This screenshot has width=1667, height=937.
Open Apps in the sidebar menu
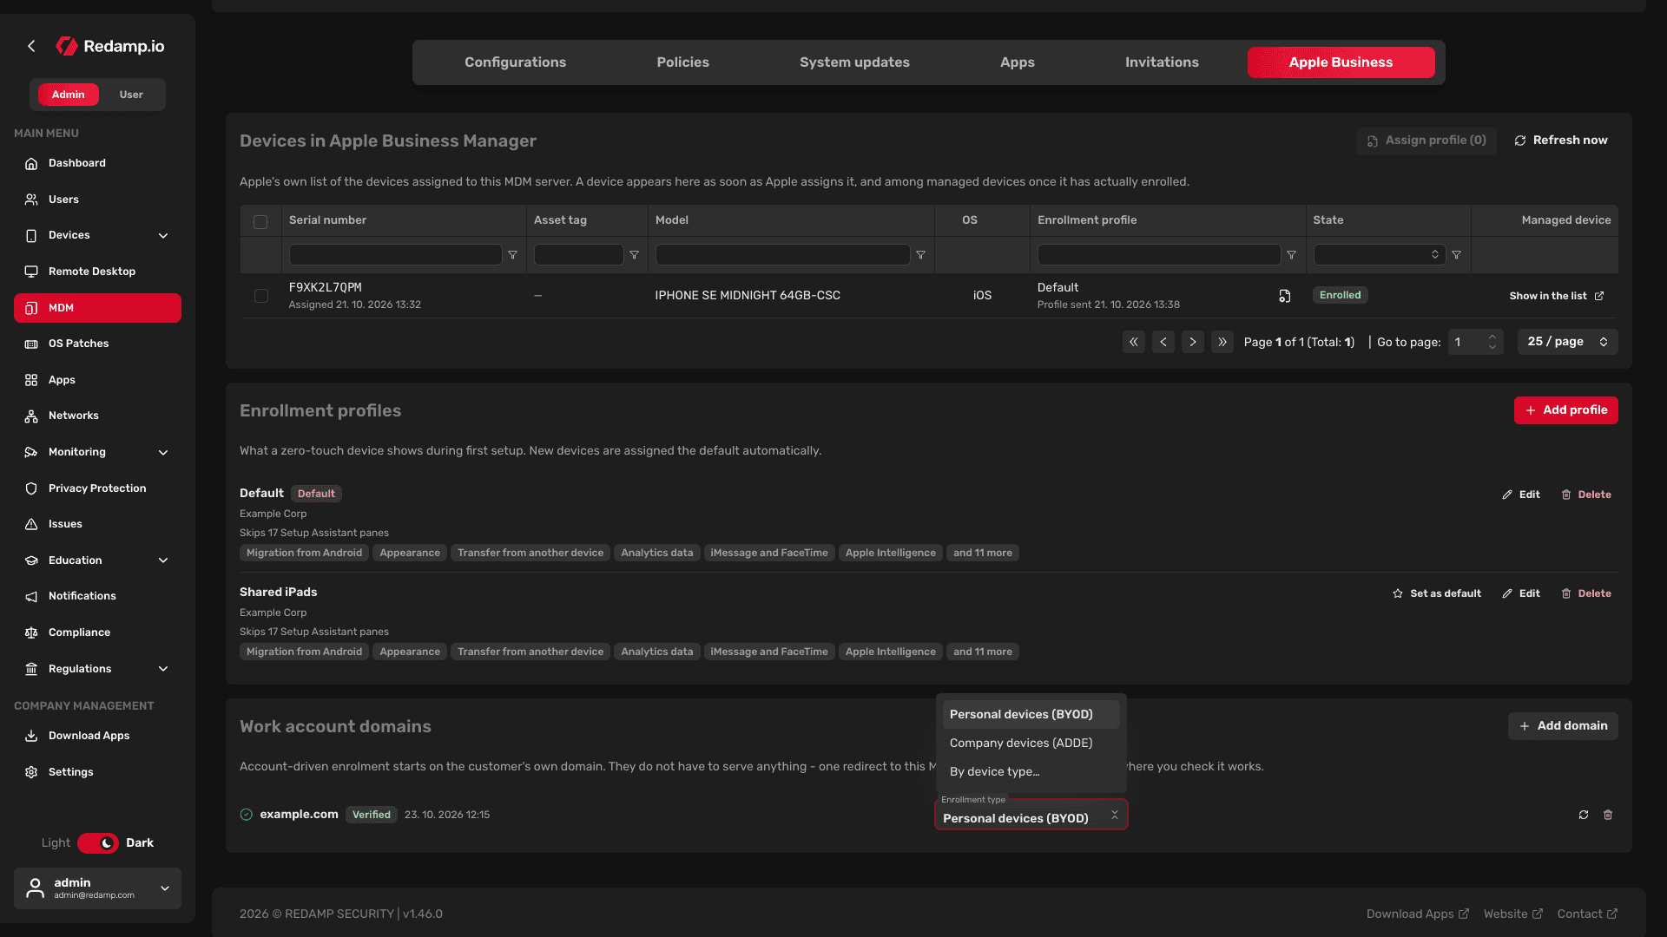(97, 380)
